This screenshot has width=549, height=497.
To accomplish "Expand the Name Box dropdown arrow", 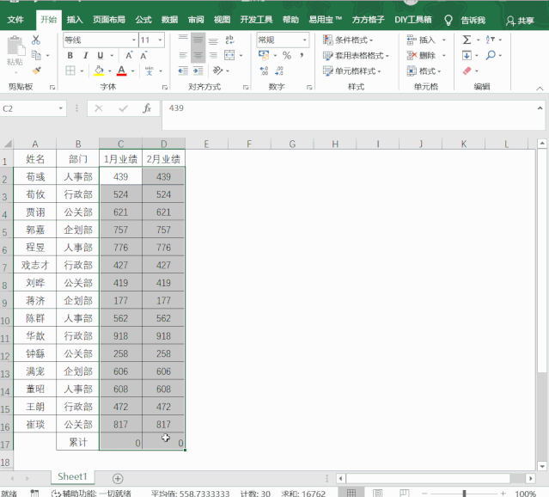I will click(x=61, y=108).
